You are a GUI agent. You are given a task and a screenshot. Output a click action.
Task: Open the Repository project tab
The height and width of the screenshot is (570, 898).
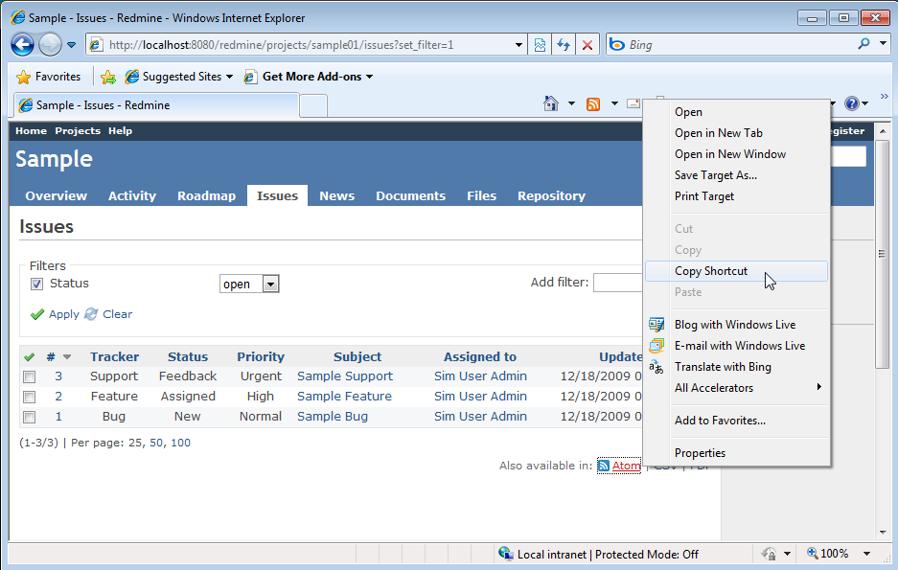click(x=551, y=195)
